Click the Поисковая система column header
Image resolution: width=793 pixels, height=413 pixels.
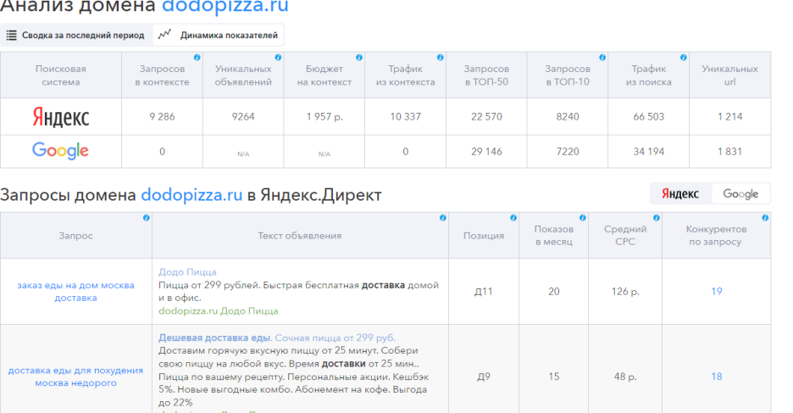click(61, 75)
